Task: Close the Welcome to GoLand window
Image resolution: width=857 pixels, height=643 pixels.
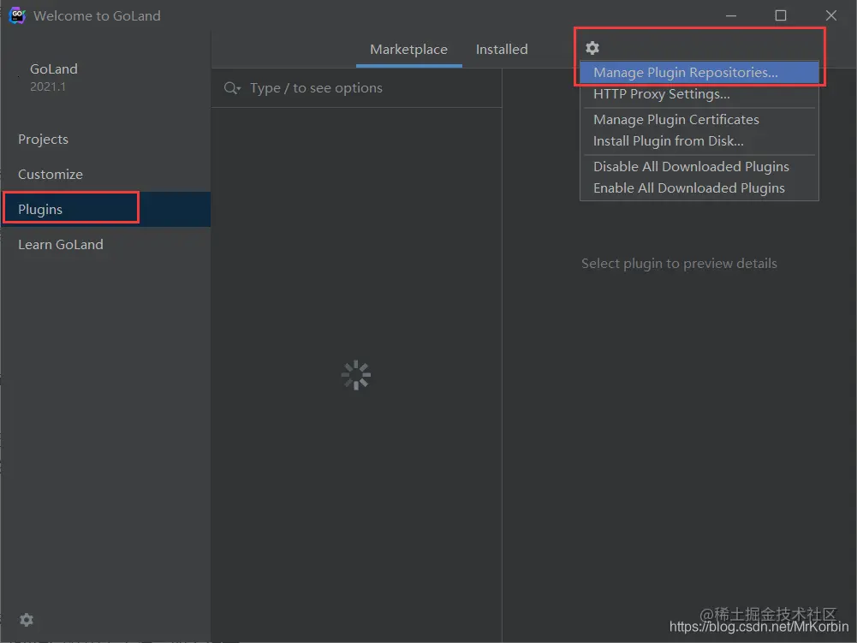Action: (830, 16)
